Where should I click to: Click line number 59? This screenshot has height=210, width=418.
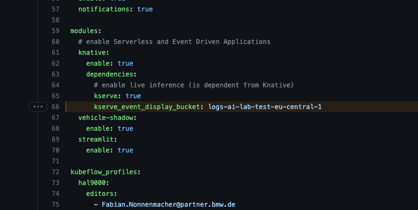coord(55,31)
